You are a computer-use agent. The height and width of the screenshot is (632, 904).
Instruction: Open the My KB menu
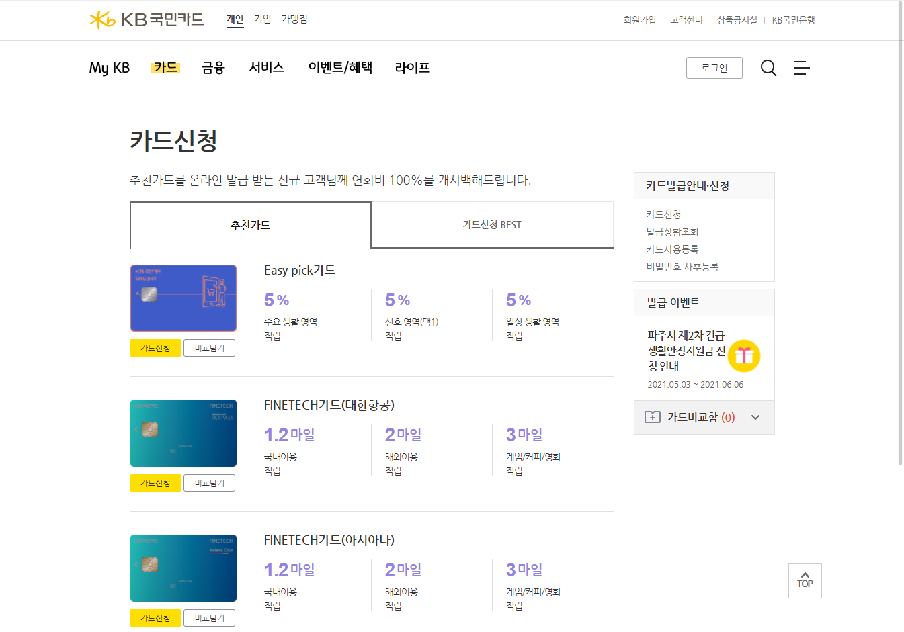point(110,68)
